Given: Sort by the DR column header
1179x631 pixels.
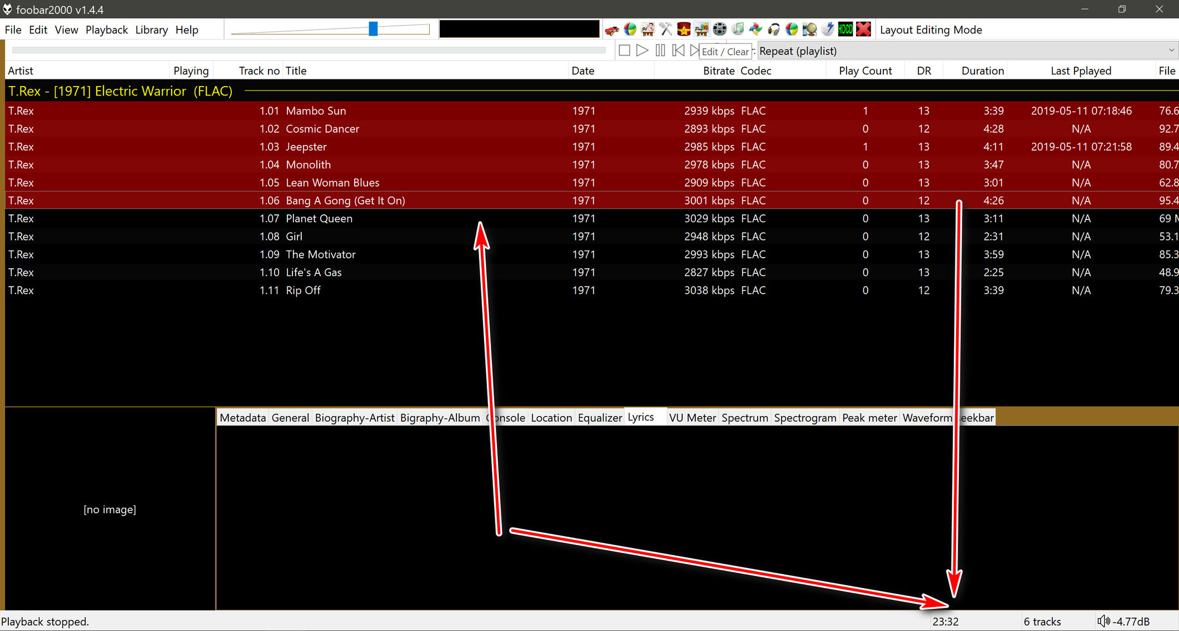Looking at the screenshot, I should pyautogui.click(x=924, y=71).
